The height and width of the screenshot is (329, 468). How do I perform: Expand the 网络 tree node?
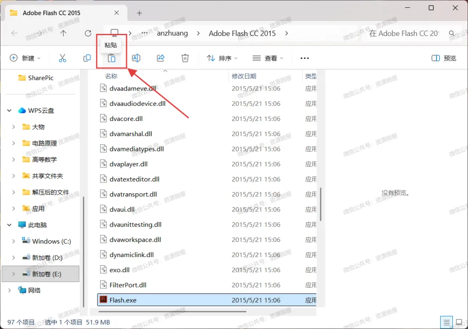click(x=9, y=290)
